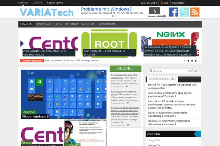Open the VKMusic INTERNET article thumbnail
This screenshot has height=146, width=220.
(85, 133)
